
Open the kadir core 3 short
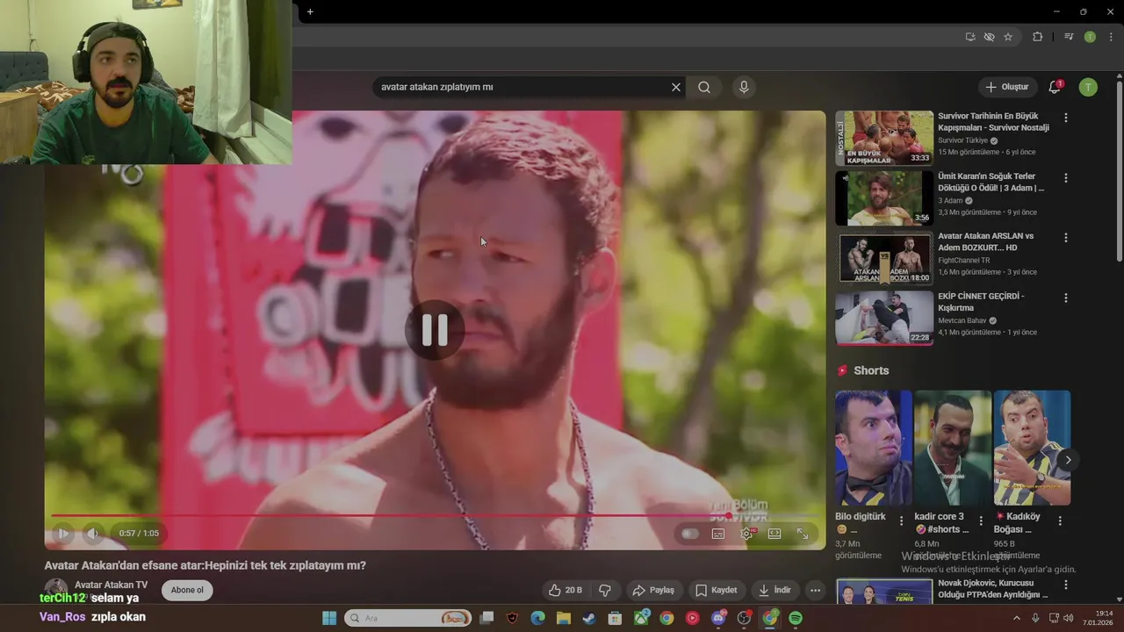pyautogui.click(x=953, y=448)
